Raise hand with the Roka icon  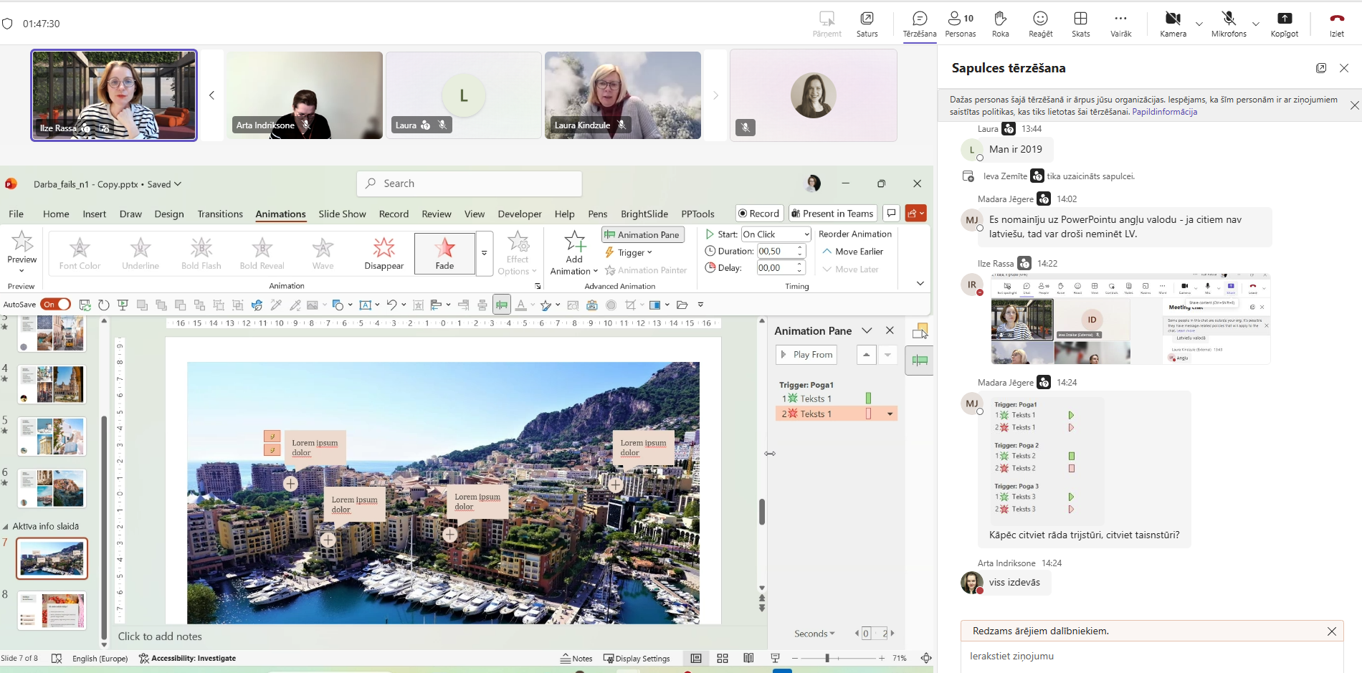(x=1000, y=19)
